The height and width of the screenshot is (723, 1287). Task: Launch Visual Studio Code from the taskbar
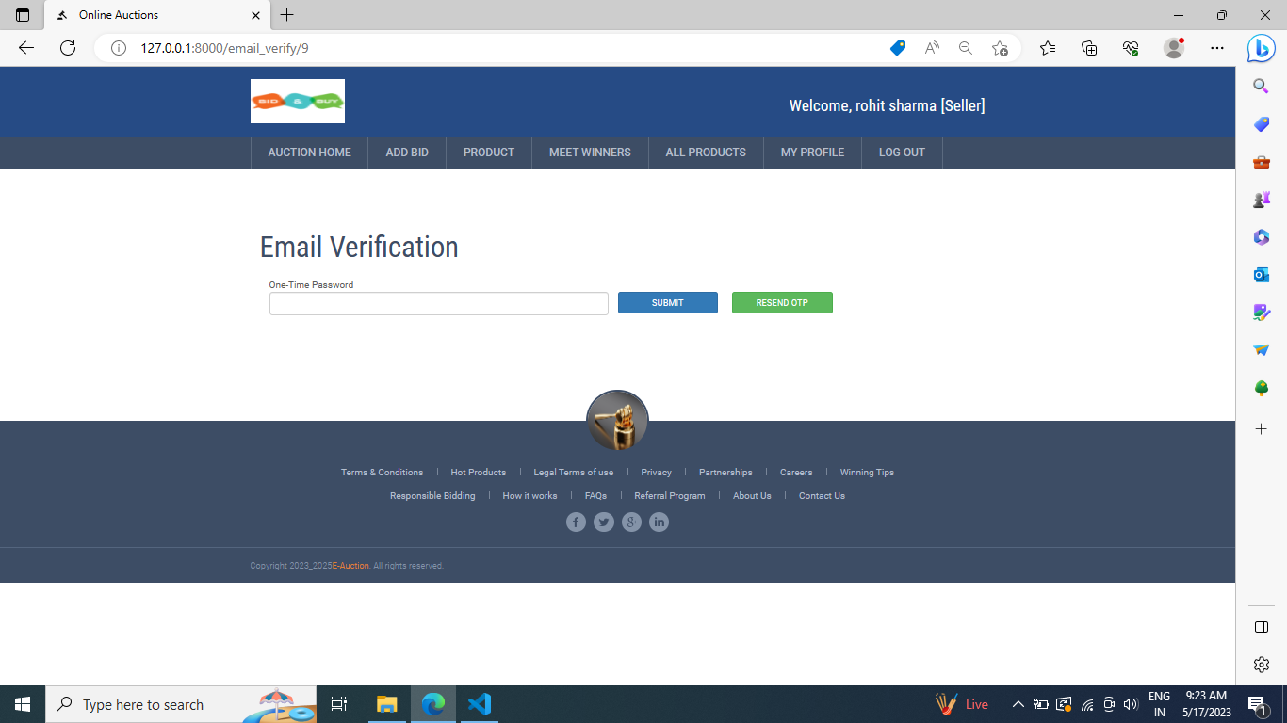[x=480, y=703]
